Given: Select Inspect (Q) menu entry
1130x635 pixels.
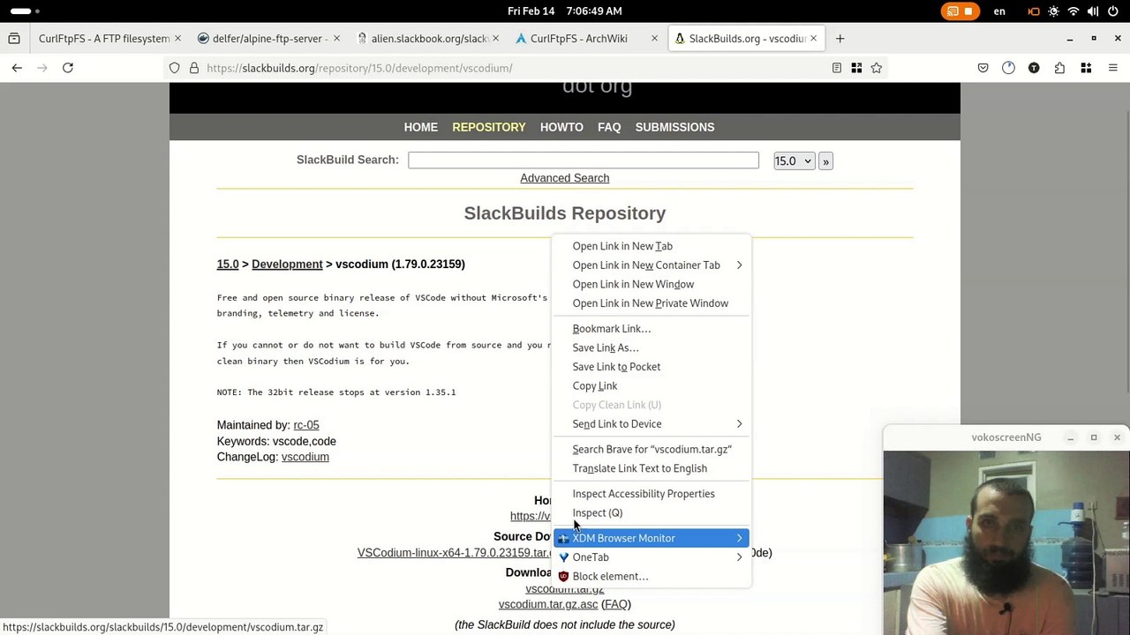Looking at the screenshot, I should coord(652,513).
